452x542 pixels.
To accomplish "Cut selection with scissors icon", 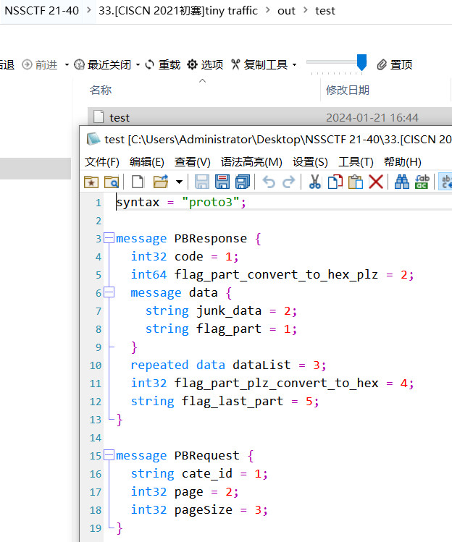I will pyautogui.click(x=314, y=182).
